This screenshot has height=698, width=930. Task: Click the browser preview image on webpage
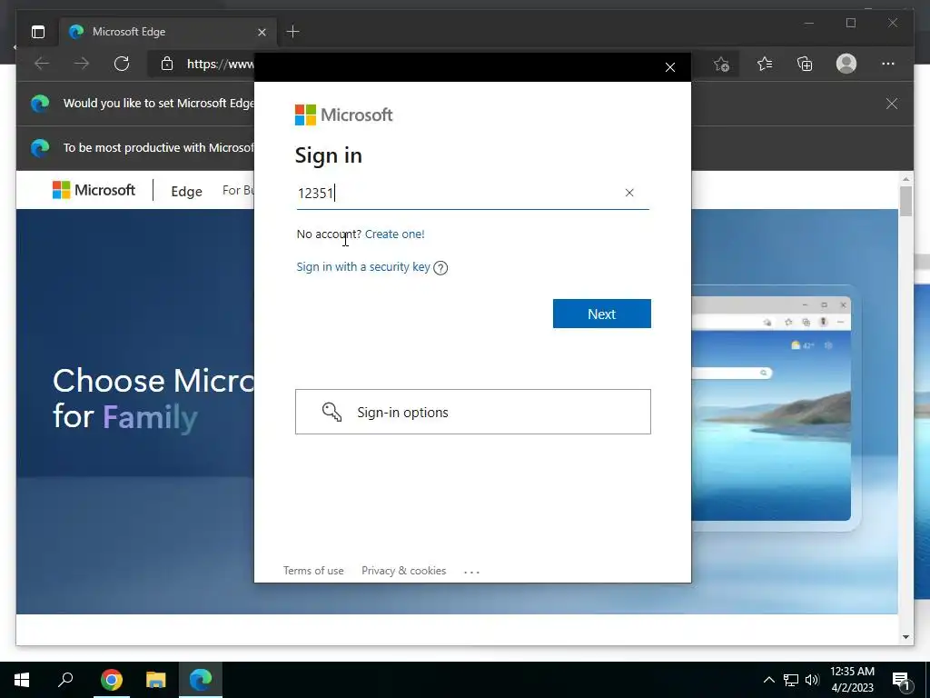[772, 408]
